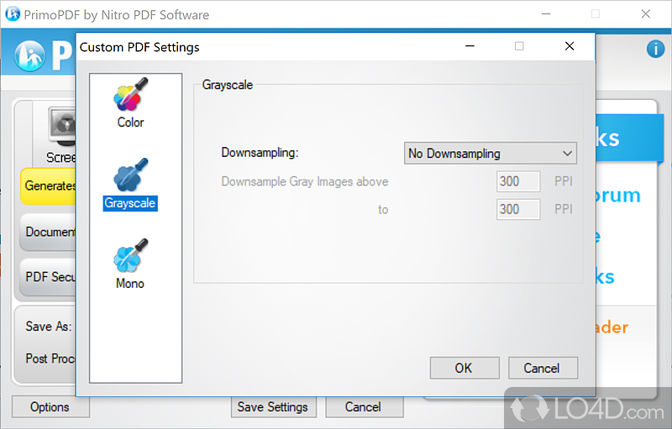The width and height of the screenshot is (672, 429).
Task: Select the Grayscale dropper icon
Action: pyautogui.click(x=131, y=175)
